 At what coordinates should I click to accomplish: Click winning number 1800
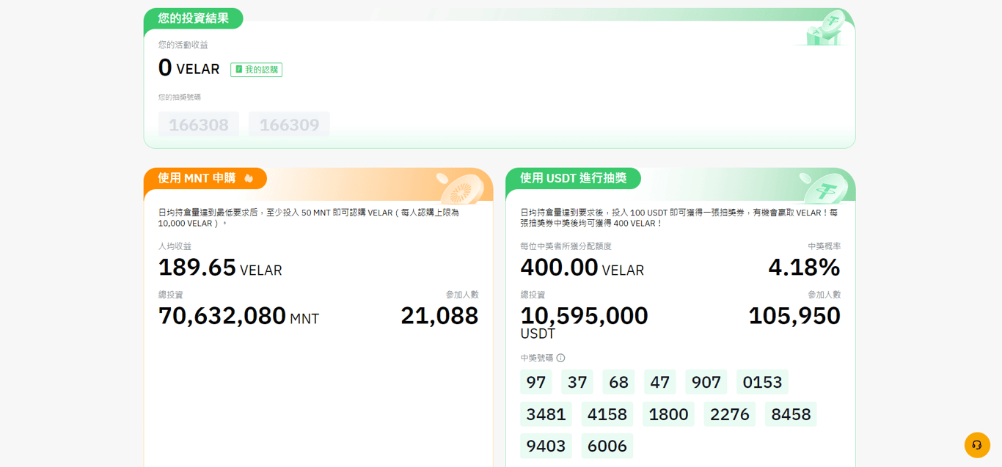pyautogui.click(x=668, y=414)
